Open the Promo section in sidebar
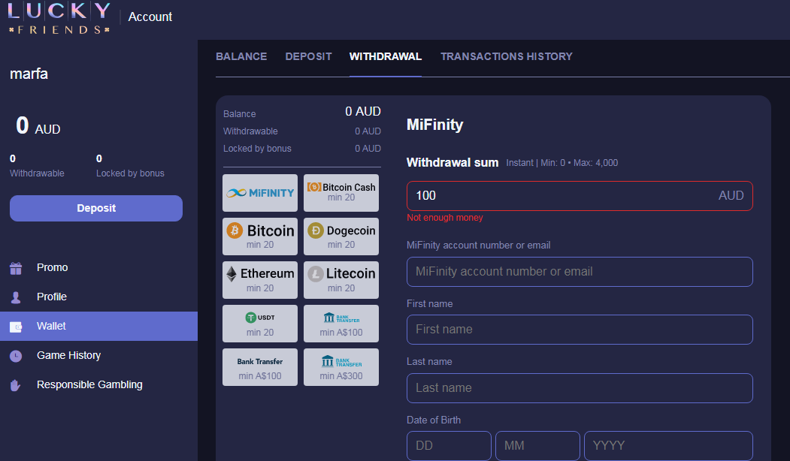The width and height of the screenshot is (790, 461). tap(52, 268)
